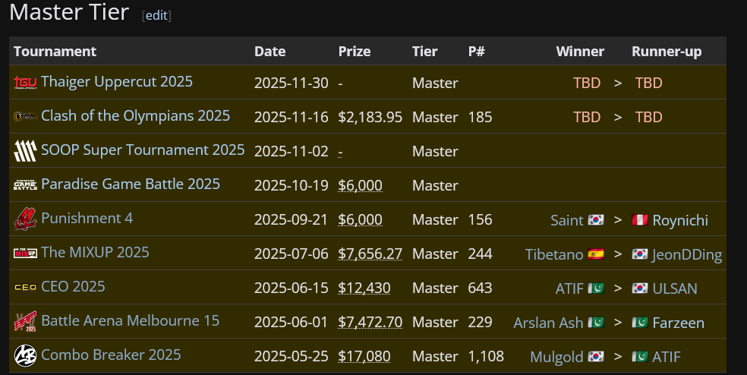Click the CEO yellow logo icon
This screenshot has height=375, width=747.
click(x=25, y=288)
